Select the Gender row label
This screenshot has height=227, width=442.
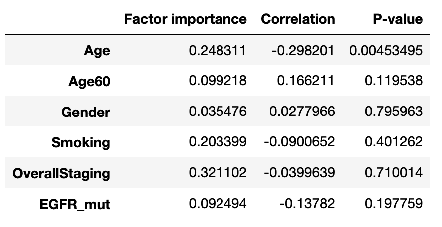tap(85, 112)
